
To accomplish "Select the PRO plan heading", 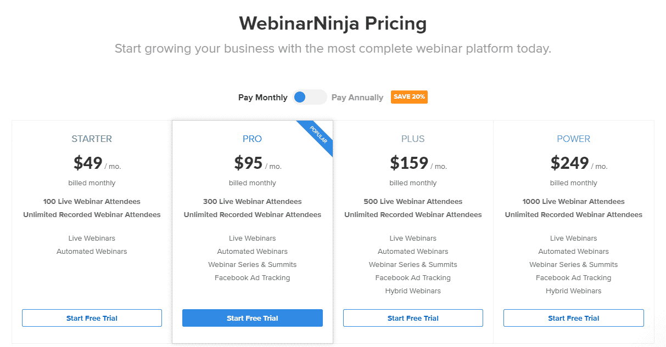I will point(253,139).
